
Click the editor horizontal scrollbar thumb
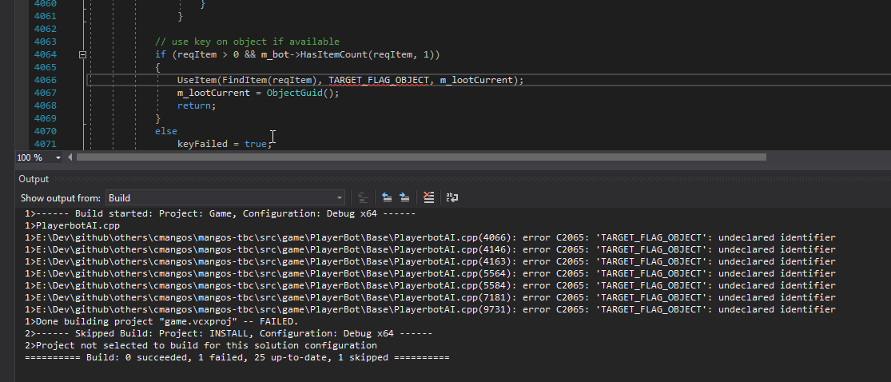point(421,157)
